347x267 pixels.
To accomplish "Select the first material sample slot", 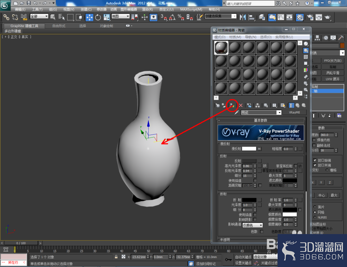I will pyautogui.click(x=221, y=48).
